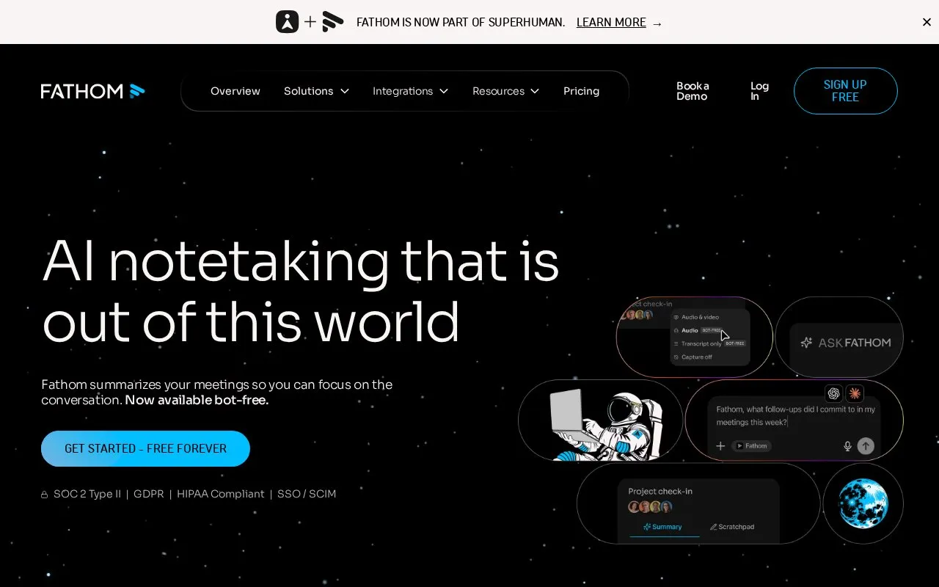Click the 'GDPR' compliance text
This screenshot has height=587, width=939.
(x=149, y=494)
